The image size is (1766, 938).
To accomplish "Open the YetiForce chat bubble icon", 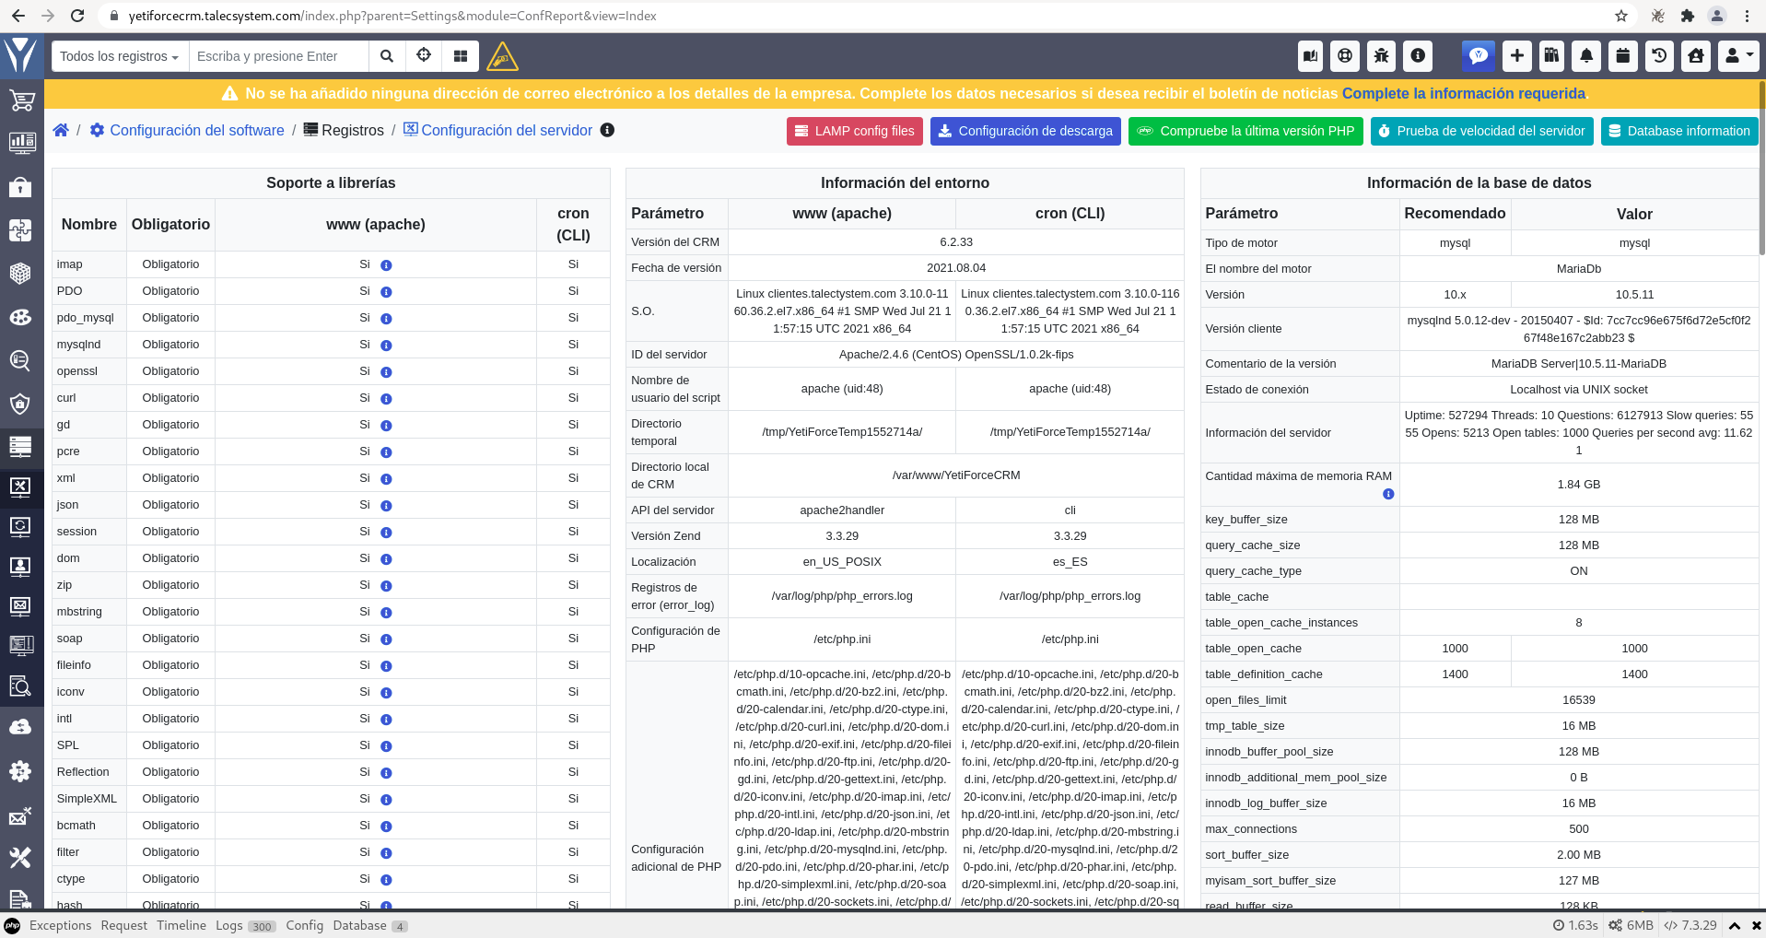I will point(1479,56).
